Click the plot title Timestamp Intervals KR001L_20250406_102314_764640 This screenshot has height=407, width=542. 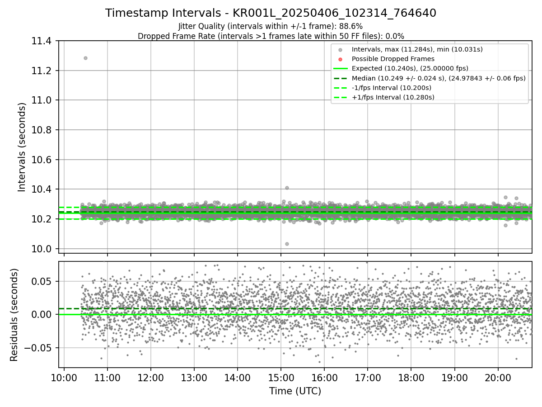tap(271, 13)
